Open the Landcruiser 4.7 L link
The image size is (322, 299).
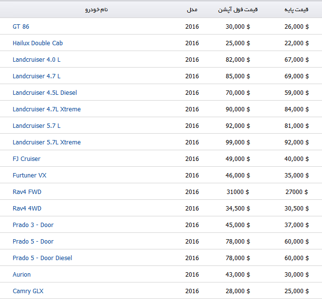[36, 76]
